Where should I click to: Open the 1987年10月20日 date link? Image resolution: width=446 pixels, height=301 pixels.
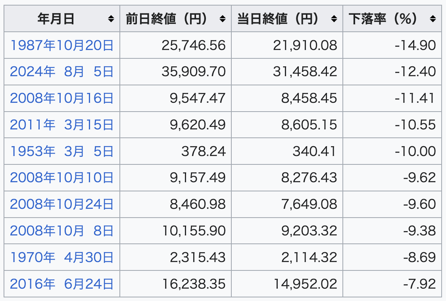coord(62,45)
